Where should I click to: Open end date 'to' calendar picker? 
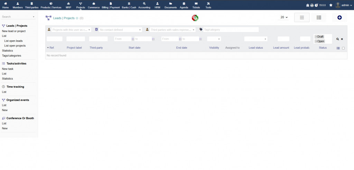point(201,39)
